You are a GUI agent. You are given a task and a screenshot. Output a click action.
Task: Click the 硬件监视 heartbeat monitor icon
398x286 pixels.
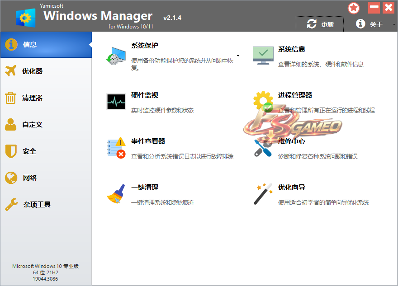[x=116, y=102]
